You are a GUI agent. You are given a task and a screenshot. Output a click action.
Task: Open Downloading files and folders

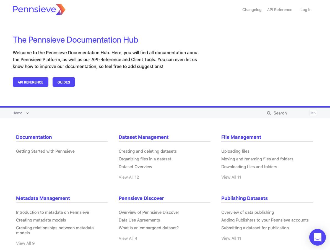click(x=249, y=167)
